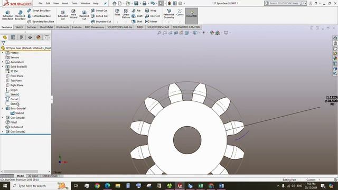The height and width of the screenshot is (190, 338).
Task: Select the Rib tool
Action: [136, 11]
